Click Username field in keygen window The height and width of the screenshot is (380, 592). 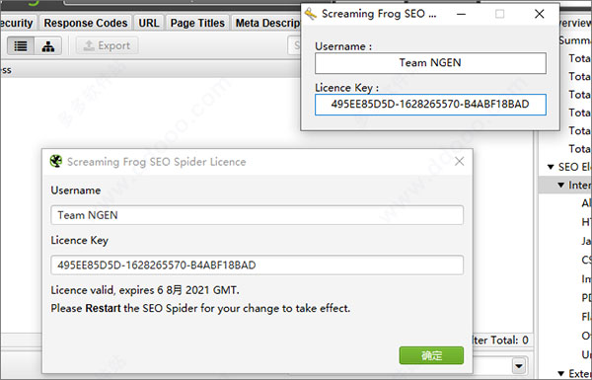pos(430,63)
